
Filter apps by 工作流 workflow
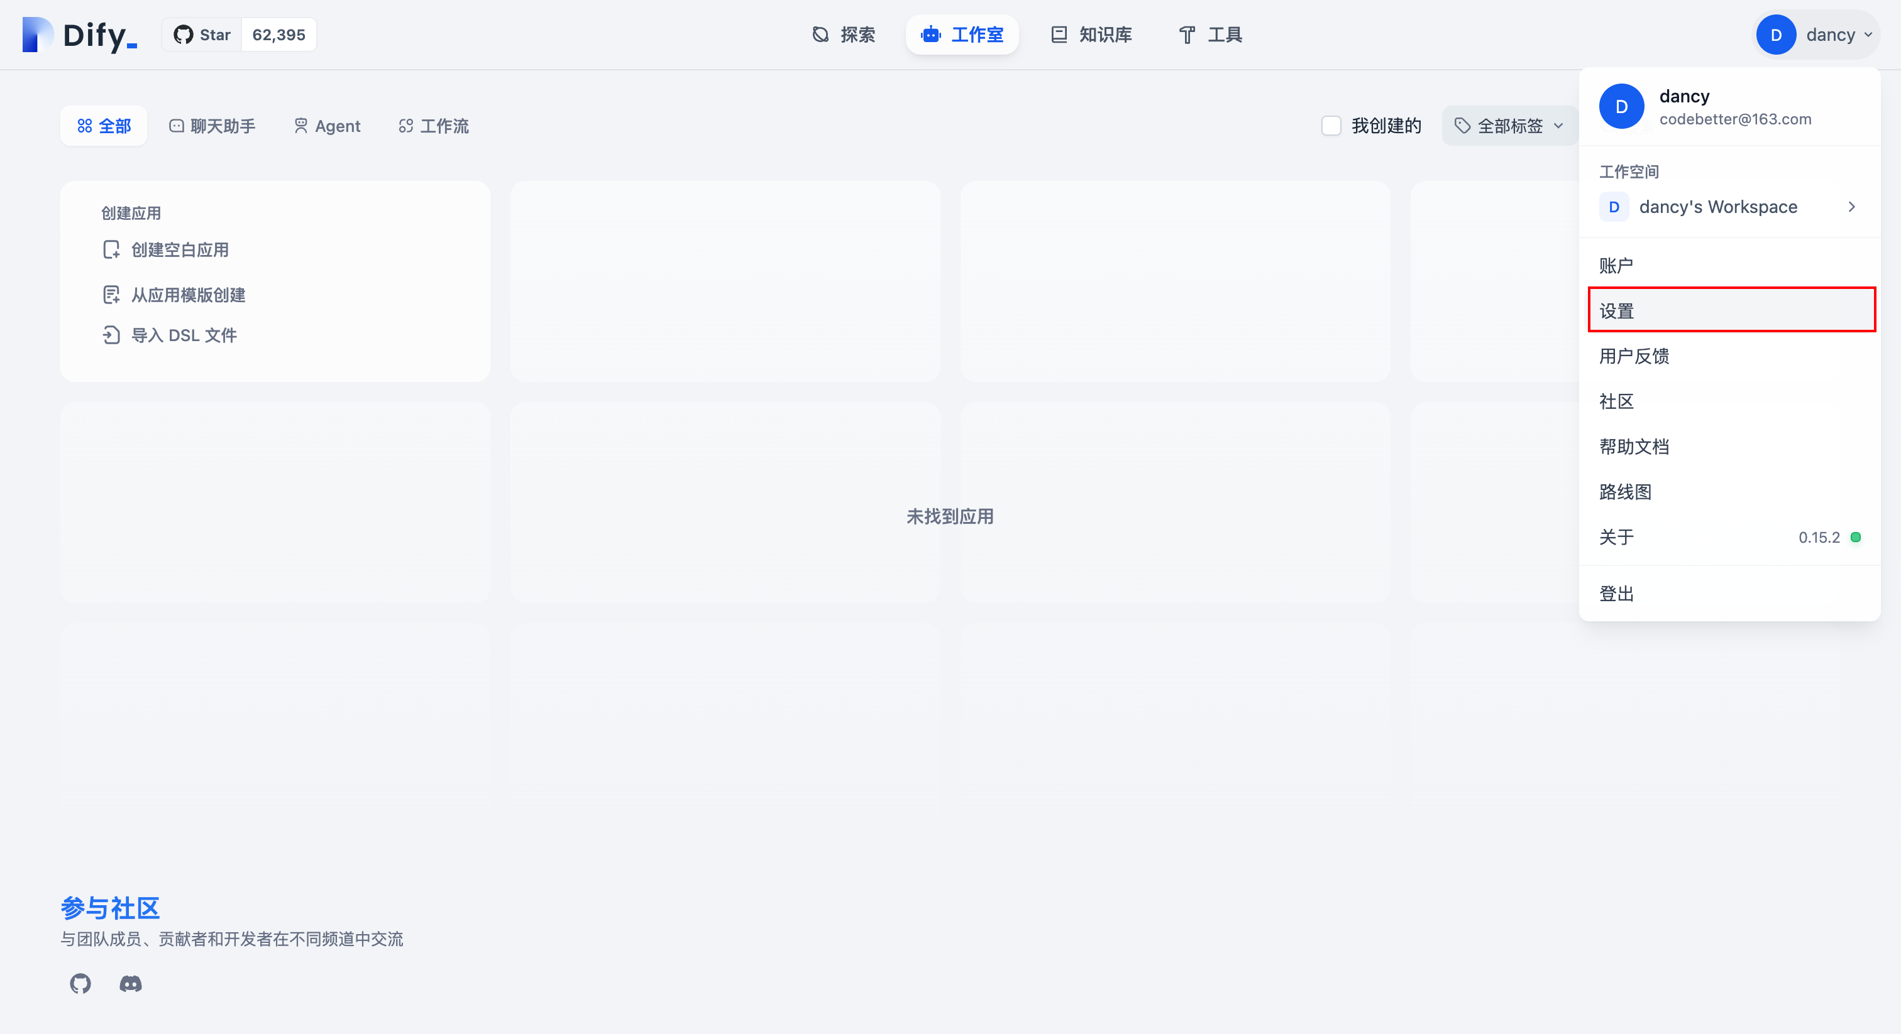pos(434,126)
